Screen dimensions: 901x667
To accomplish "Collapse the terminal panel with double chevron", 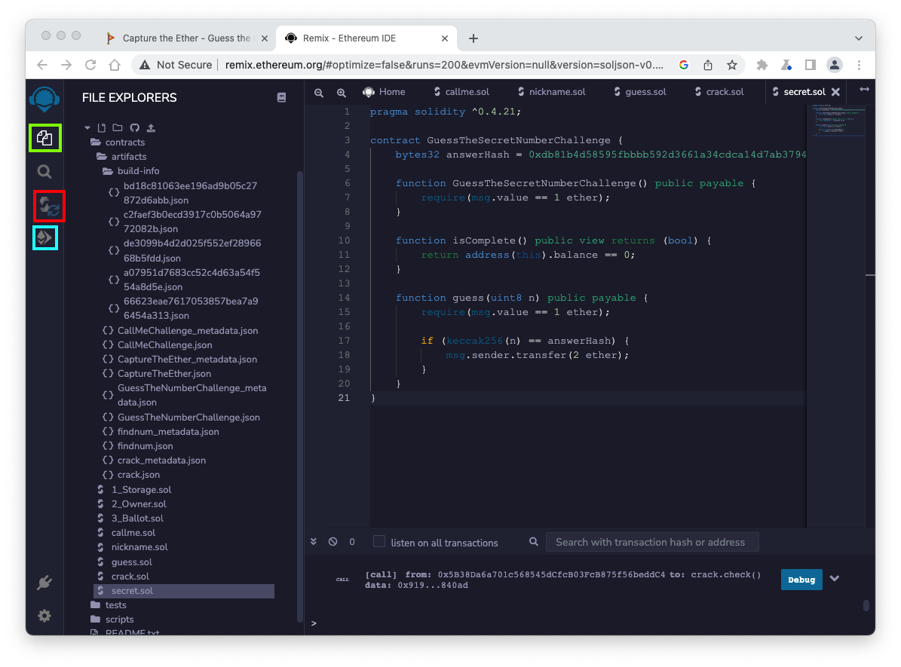I will [314, 542].
